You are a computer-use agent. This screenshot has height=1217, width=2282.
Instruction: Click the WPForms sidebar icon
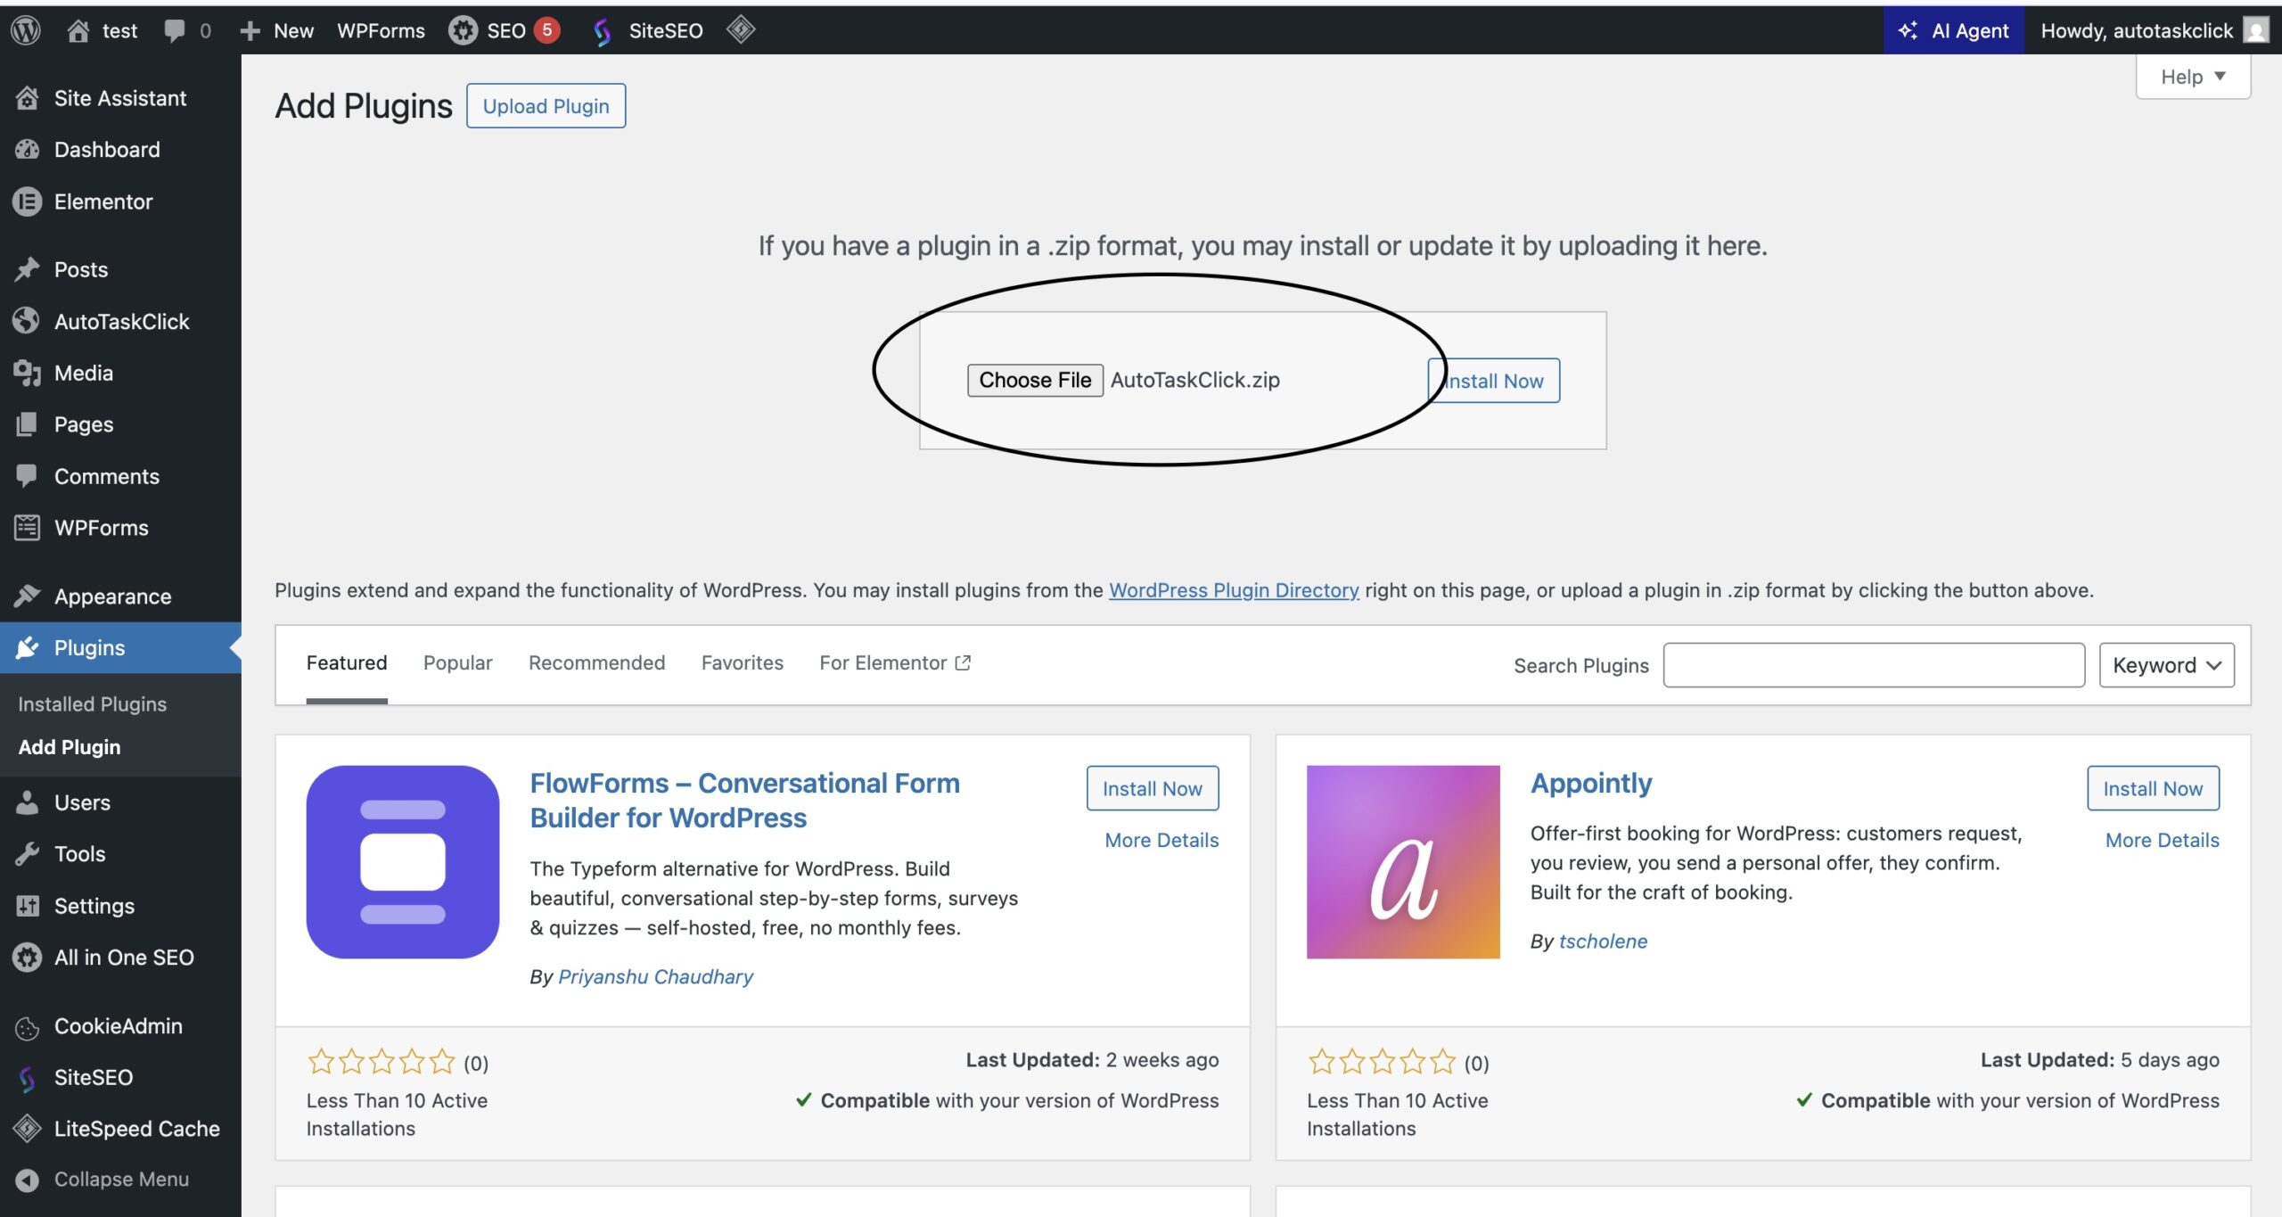point(27,528)
